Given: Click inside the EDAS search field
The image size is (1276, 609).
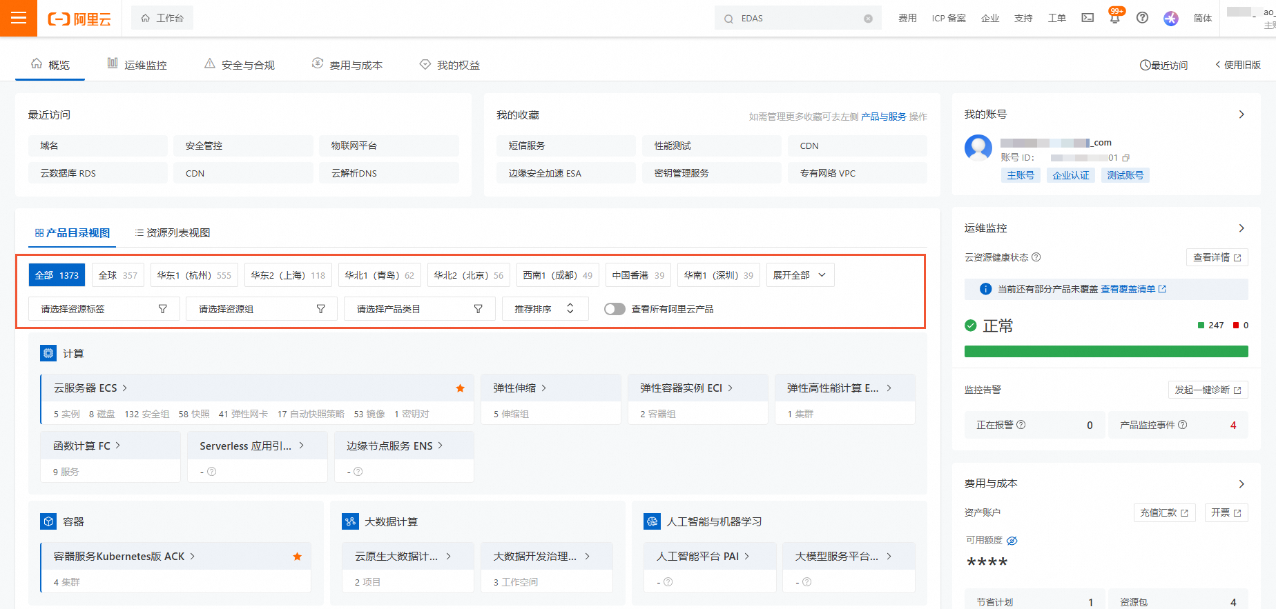Looking at the screenshot, I should pyautogui.click(x=797, y=19).
